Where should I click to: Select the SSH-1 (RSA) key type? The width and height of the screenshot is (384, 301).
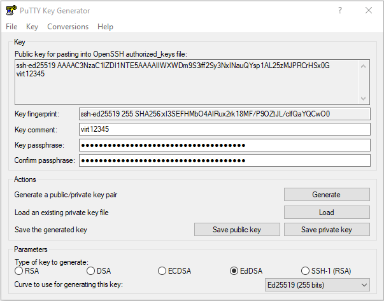point(306,271)
